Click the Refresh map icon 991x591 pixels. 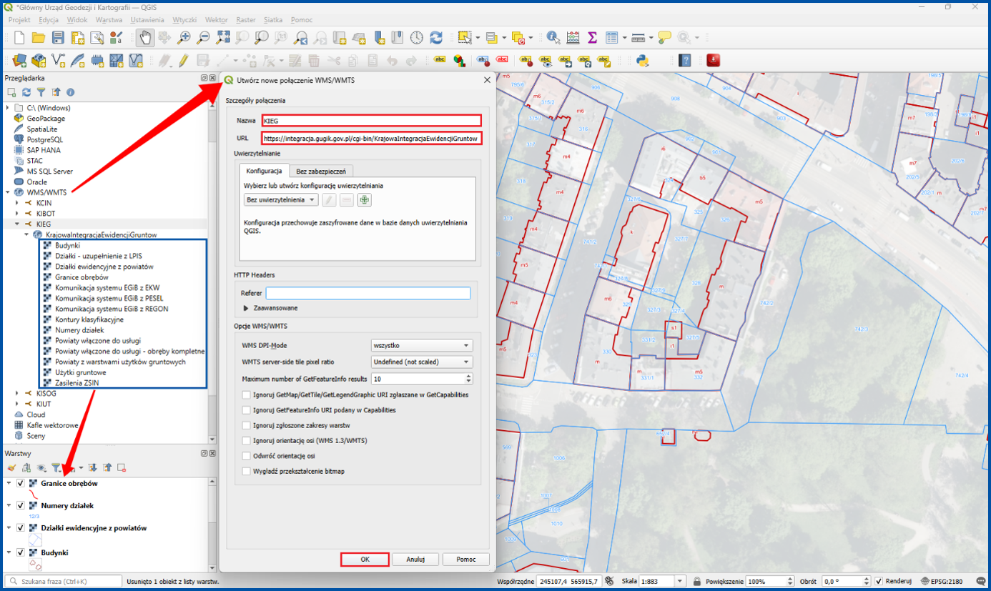coord(435,37)
